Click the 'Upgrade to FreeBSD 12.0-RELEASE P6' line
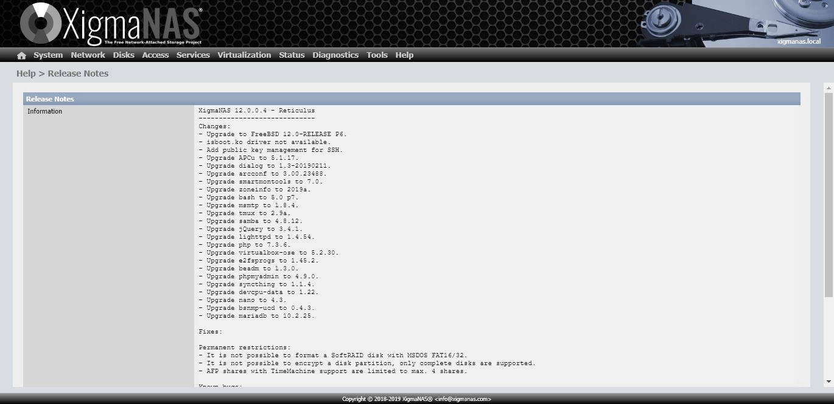This screenshot has width=834, height=404. click(x=272, y=134)
